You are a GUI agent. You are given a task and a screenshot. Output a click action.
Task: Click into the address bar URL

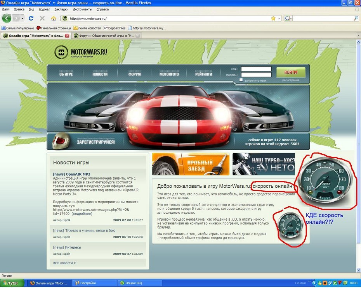click(169, 18)
